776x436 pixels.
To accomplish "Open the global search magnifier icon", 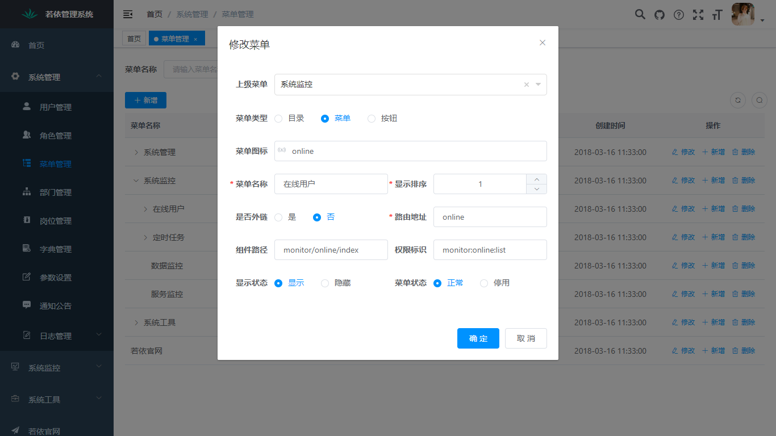I will click(640, 14).
